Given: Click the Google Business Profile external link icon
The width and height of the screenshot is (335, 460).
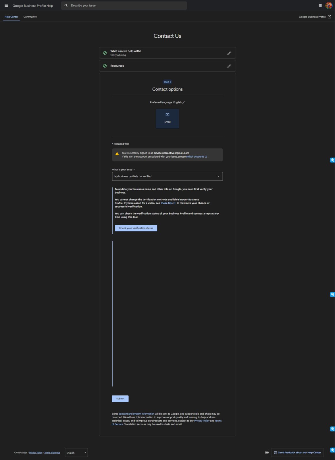Looking at the screenshot, I should click(330, 17).
